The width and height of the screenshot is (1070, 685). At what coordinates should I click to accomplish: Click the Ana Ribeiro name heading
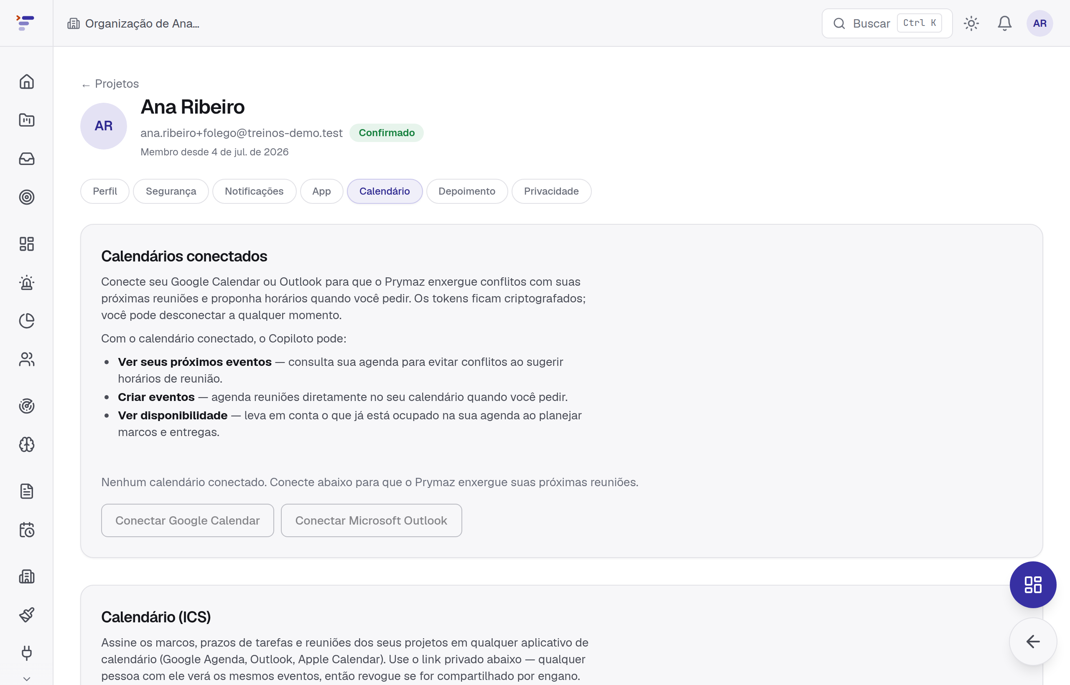coord(193,107)
